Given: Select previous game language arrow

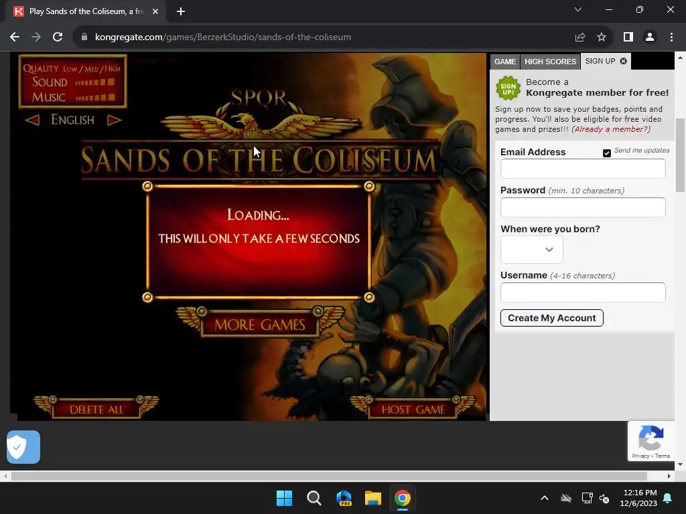Looking at the screenshot, I should 33,120.
